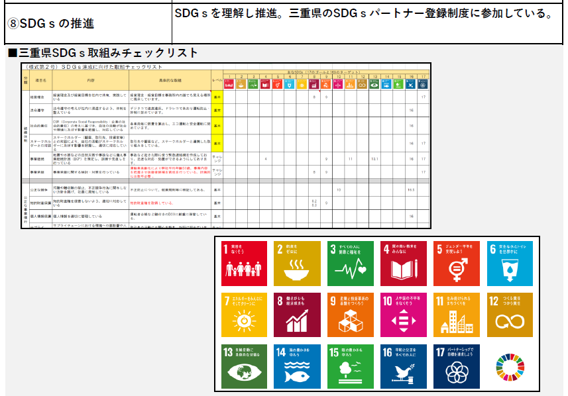Click the large red SDG 1 poverty tile
Screen dimensions: 568x396
click(x=244, y=264)
